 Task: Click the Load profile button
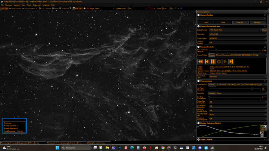[205, 22]
